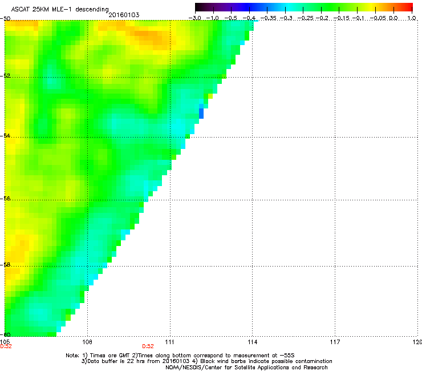Image resolution: width=422 pixels, height=371 pixels.
Task: Select the -56 latitude axis label
Action: (5, 198)
